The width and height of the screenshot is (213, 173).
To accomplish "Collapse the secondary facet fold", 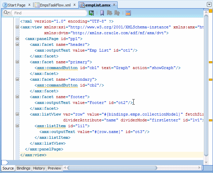I will [x=17, y=79].
